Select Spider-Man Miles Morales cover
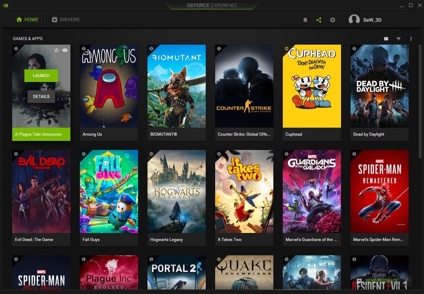The height and width of the screenshot is (294, 424). (41, 272)
